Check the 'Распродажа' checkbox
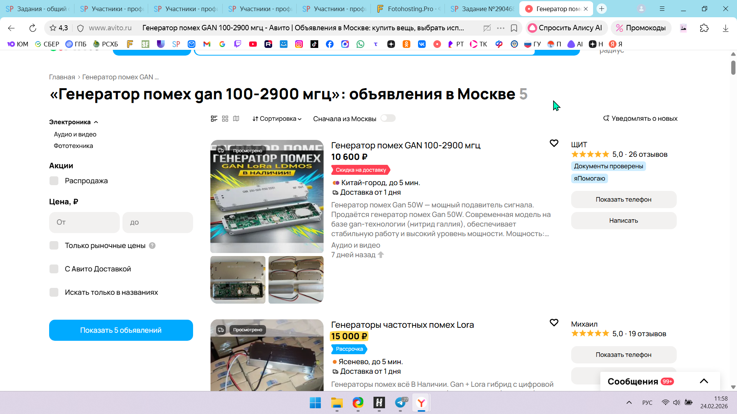Image resolution: width=737 pixels, height=414 pixels. coord(54,181)
